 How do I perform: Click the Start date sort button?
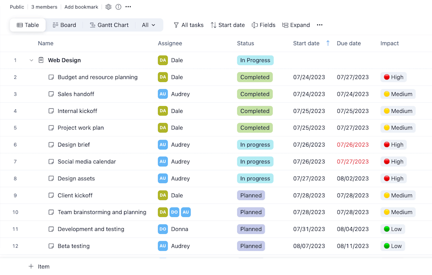(x=228, y=25)
